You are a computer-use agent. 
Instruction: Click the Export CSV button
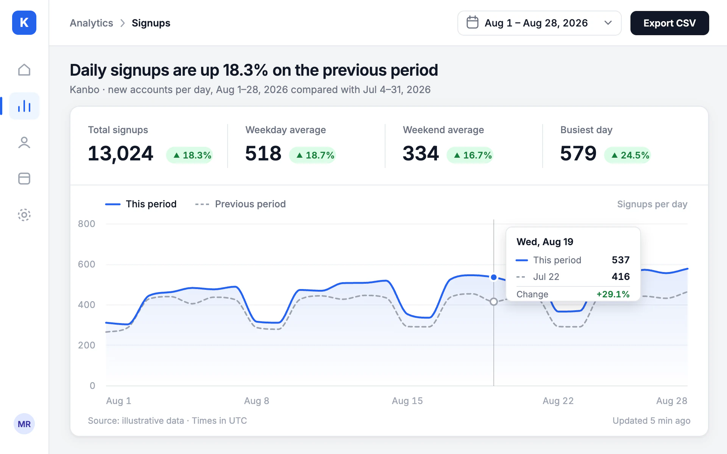pos(669,23)
